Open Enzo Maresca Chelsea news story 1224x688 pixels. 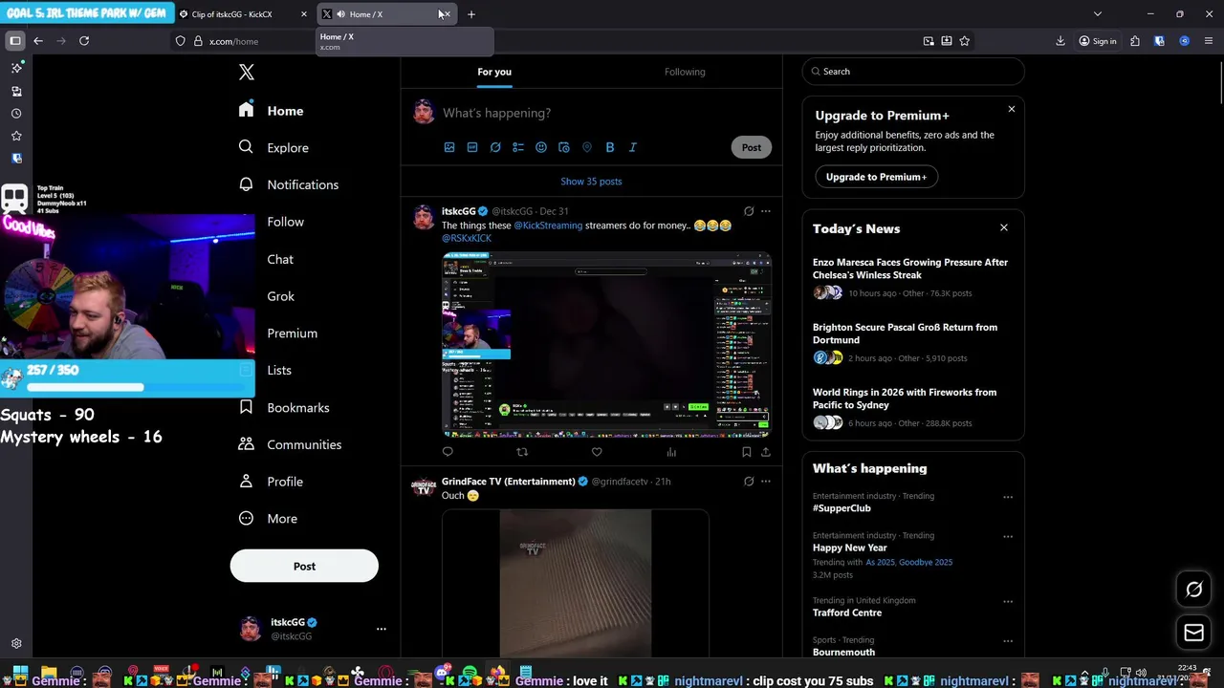click(x=910, y=269)
